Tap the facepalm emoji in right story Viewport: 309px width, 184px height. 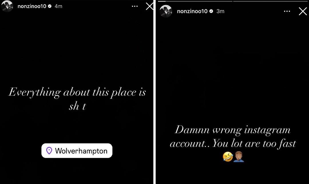(x=239, y=157)
